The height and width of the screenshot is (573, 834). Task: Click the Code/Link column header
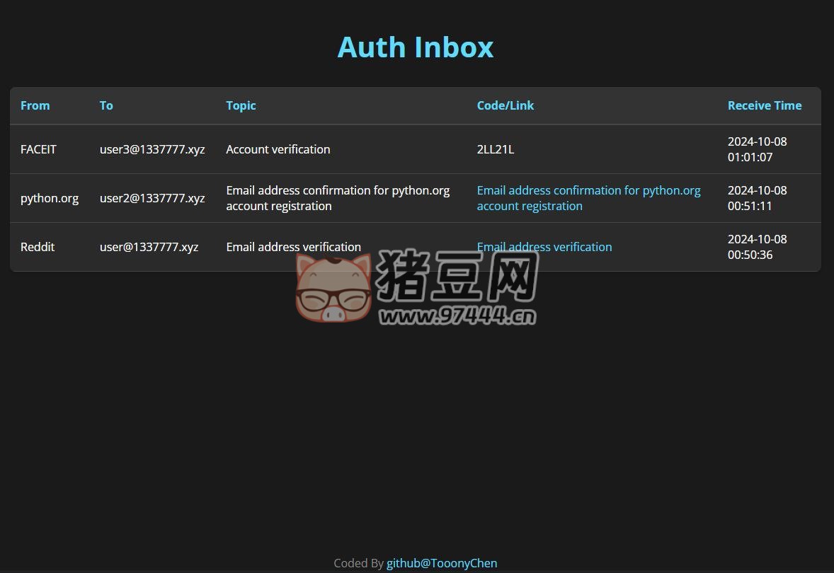tap(505, 105)
